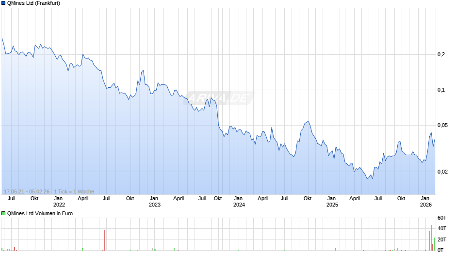The width and height of the screenshot is (456, 255).
Task: Select the 'QMines Ltd (Frankfurt)' chart title
Action: click(x=33, y=3)
